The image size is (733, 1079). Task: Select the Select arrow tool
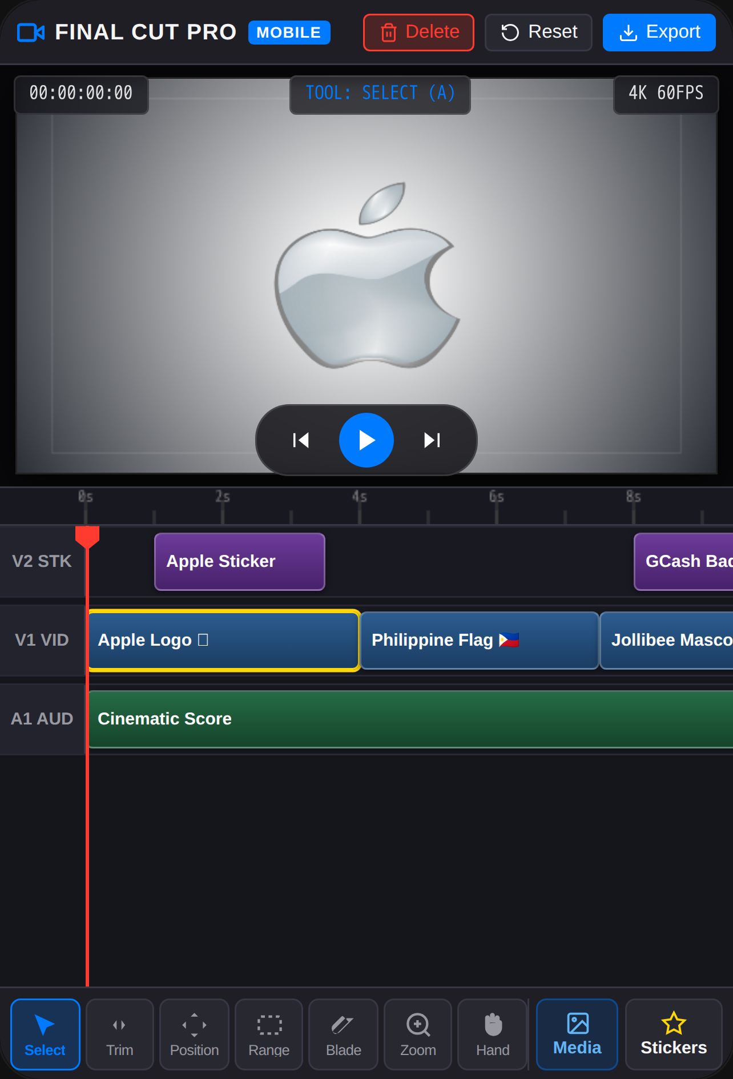[x=45, y=1034]
